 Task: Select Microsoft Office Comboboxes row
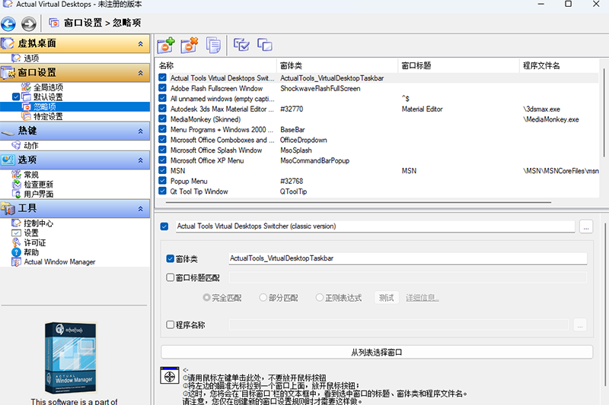click(378, 140)
